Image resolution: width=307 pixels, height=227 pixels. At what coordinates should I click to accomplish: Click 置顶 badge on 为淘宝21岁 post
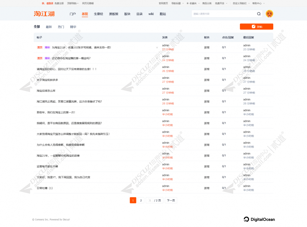pos(40,47)
